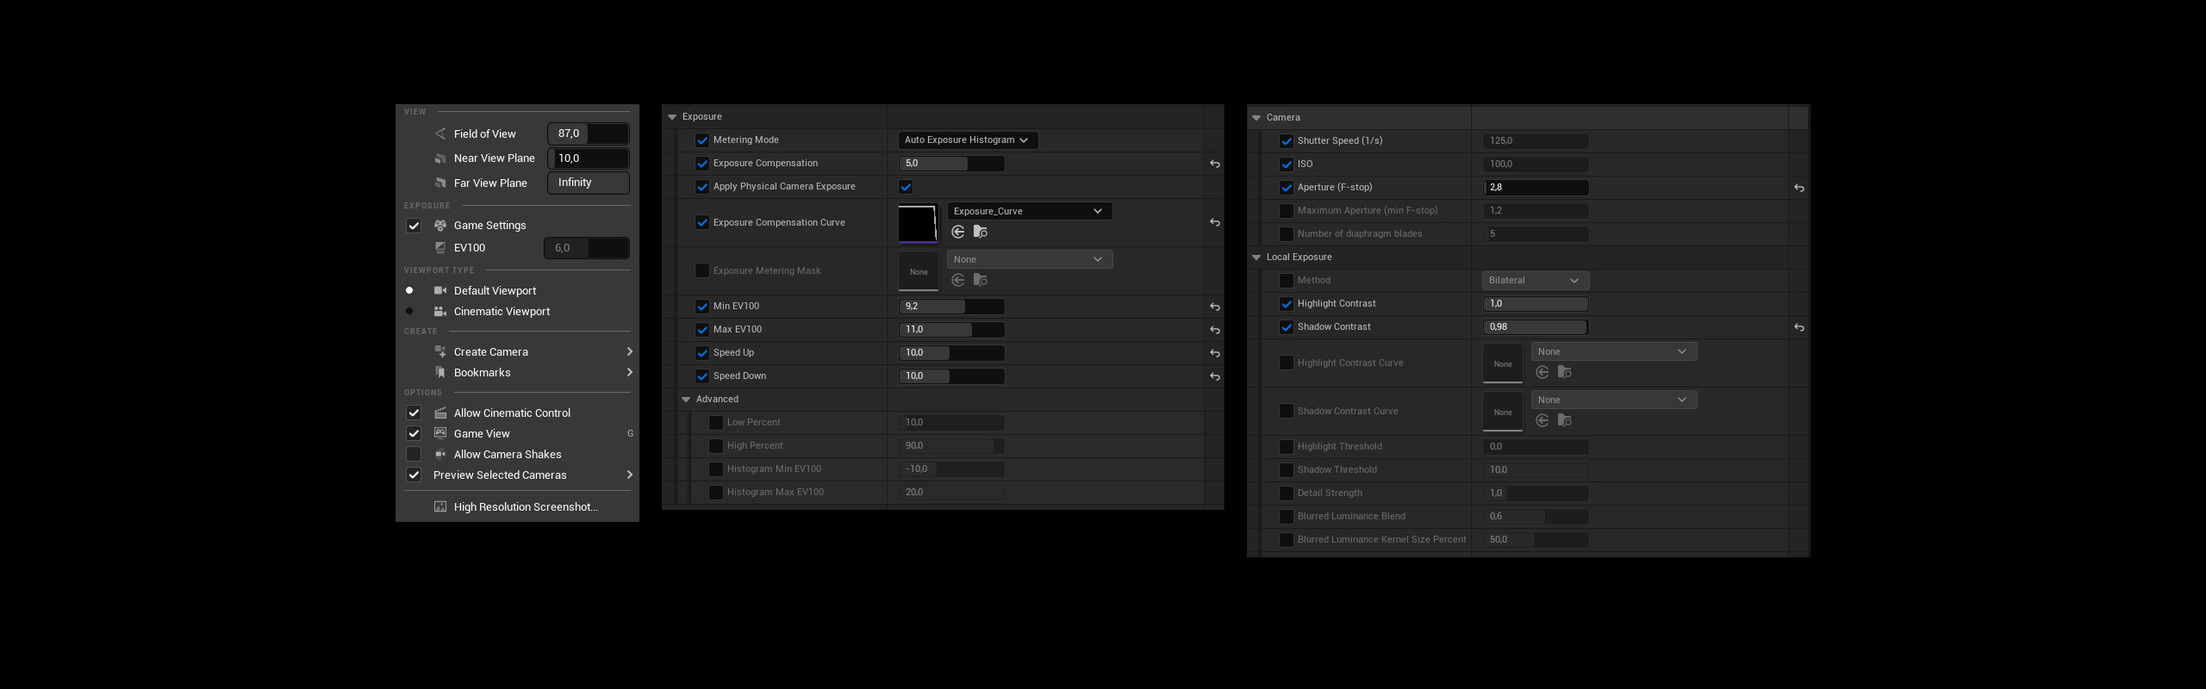Use selected asset for Exposure Compensation Curve
The width and height of the screenshot is (2206, 689).
pyautogui.click(x=957, y=232)
